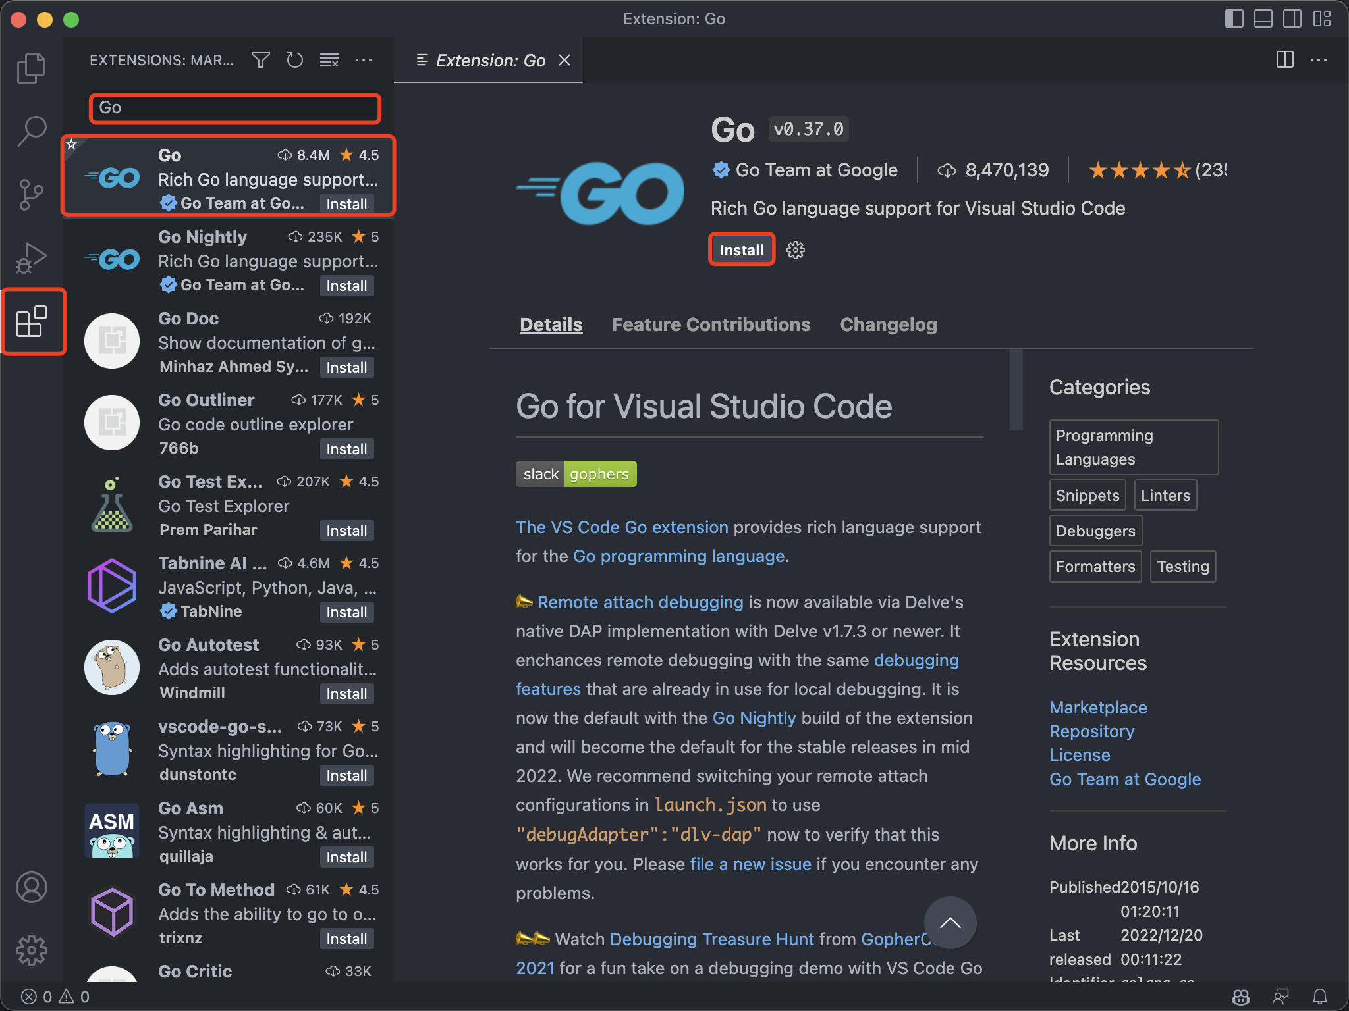Click the extension search input containing Go

(x=234, y=108)
